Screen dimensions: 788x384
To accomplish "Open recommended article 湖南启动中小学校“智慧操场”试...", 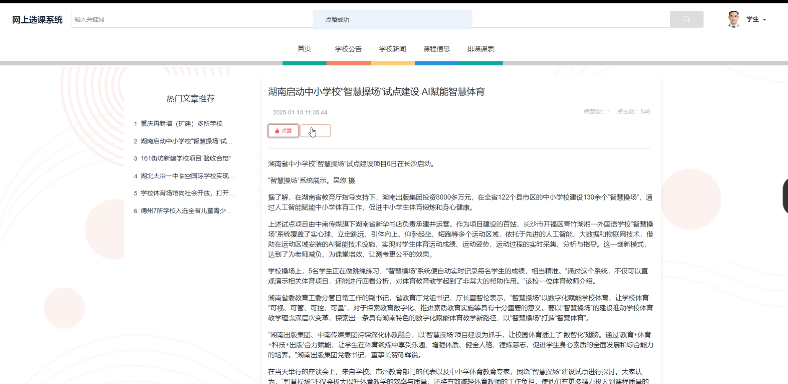I will [x=186, y=141].
